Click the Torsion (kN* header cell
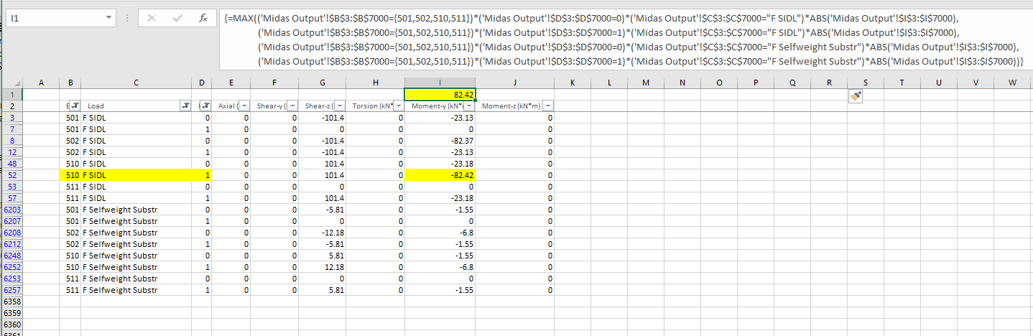This screenshot has width=1033, height=336. click(x=376, y=106)
